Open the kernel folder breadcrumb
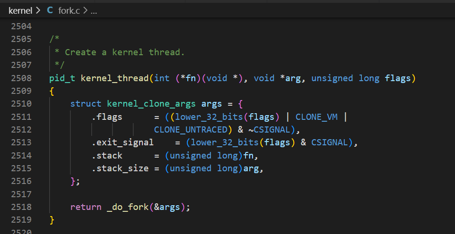This screenshot has width=455, height=234. click(20, 11)
